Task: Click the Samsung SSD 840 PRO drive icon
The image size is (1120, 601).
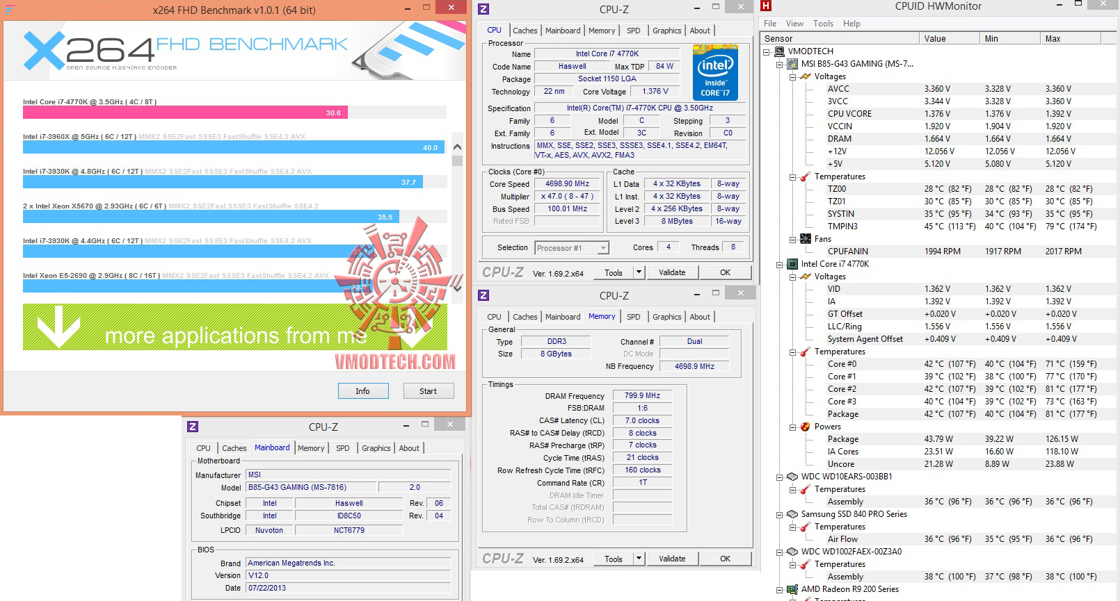Action: [x=792, y=514]
